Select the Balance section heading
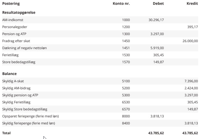Viewport: 205px width, 139px height. pyautogui.click(x=9, y=74)
